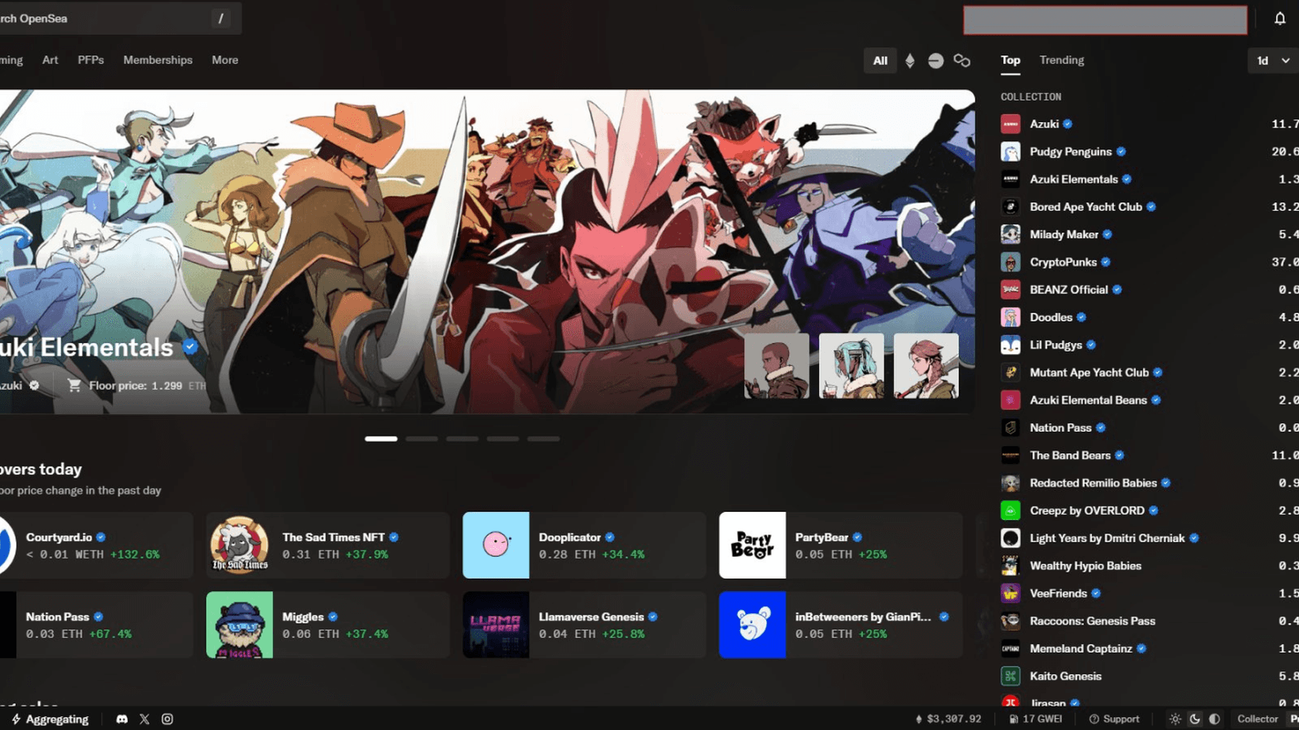This screenshot has height=730, width=1299.
Task: Switch to the Trending tab
Action: click(x=1061, y=60)
